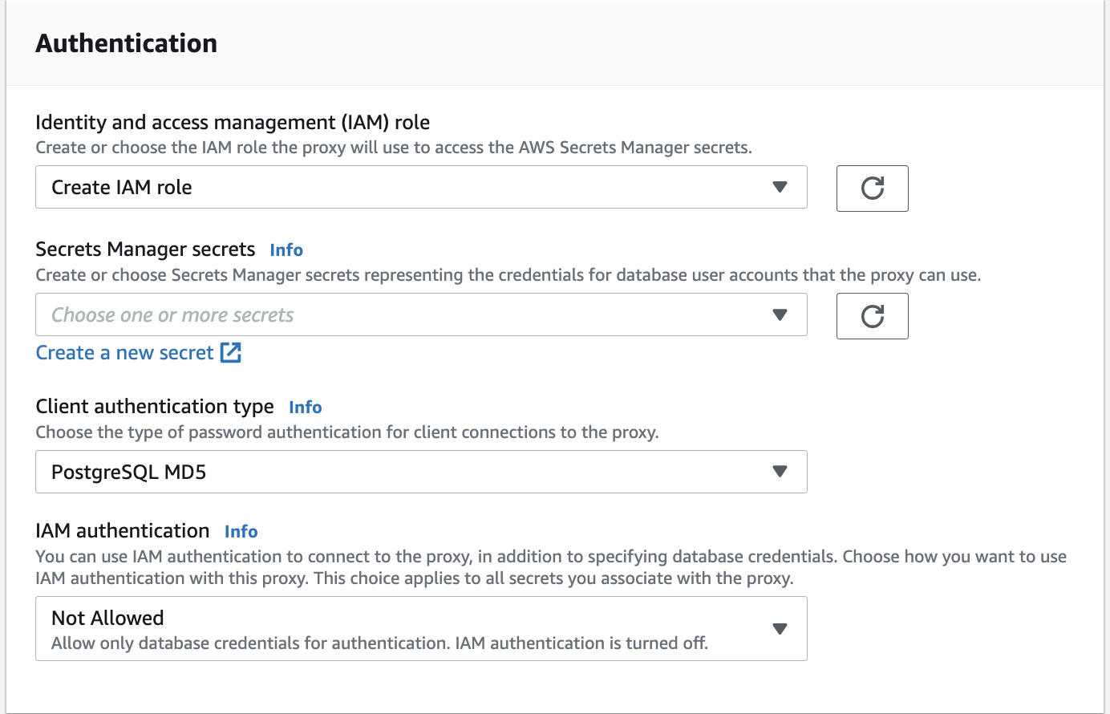Click the caret in the secrets selector

coord(780,314)
